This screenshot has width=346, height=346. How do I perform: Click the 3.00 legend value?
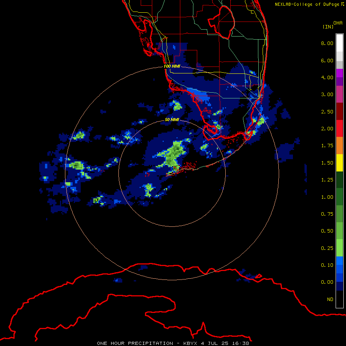[x=327, y=95]
